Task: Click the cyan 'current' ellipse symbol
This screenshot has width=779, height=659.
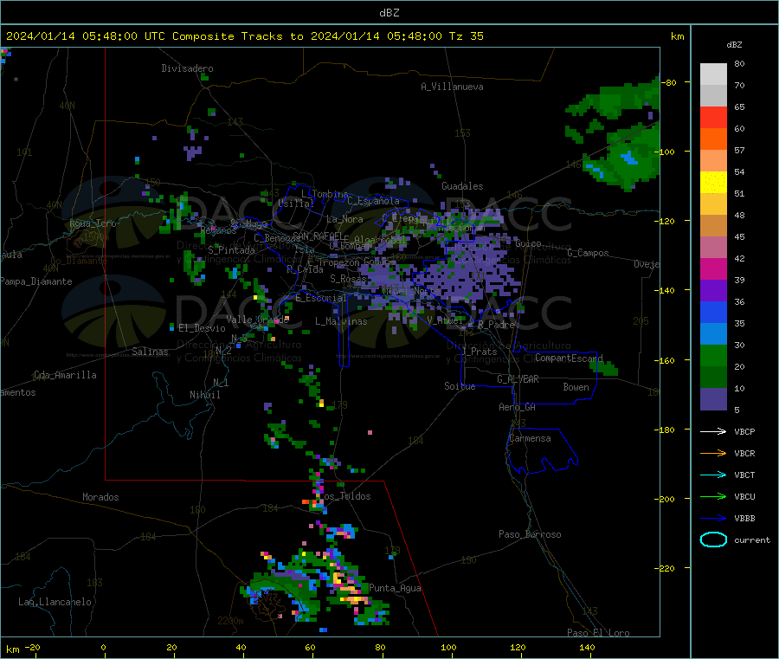Action: 713,539
